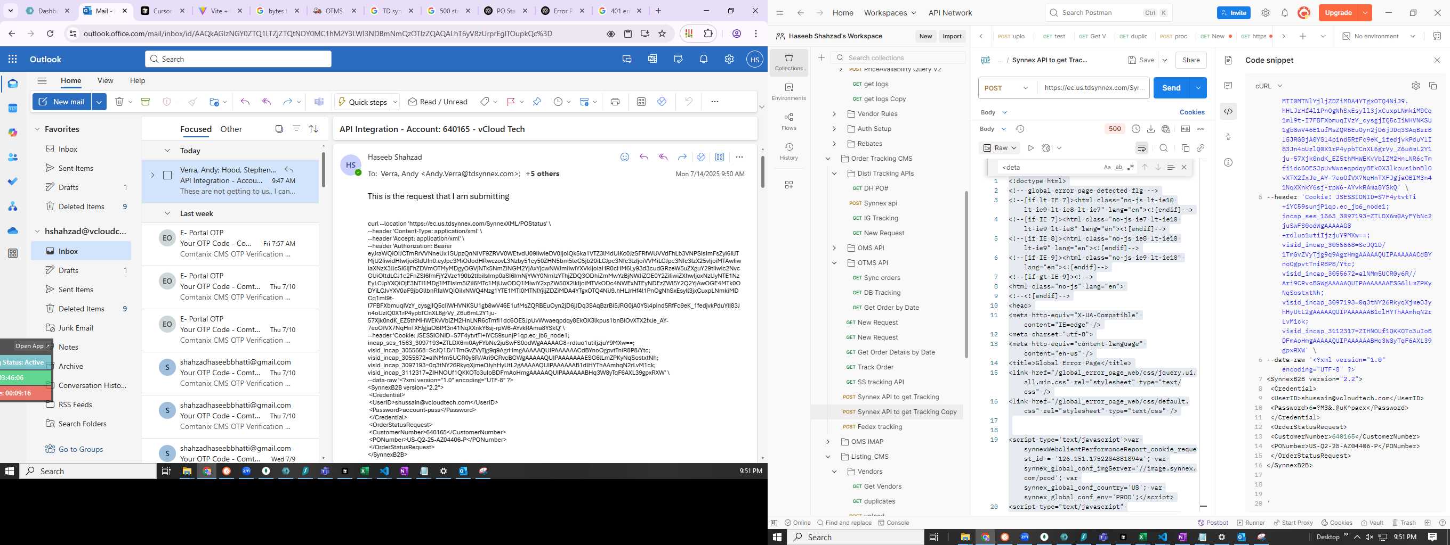This screenshot has width=1450, height=545.
Task: Toggle word wrap in Postman response viewer
Action: click(1141, 148)
